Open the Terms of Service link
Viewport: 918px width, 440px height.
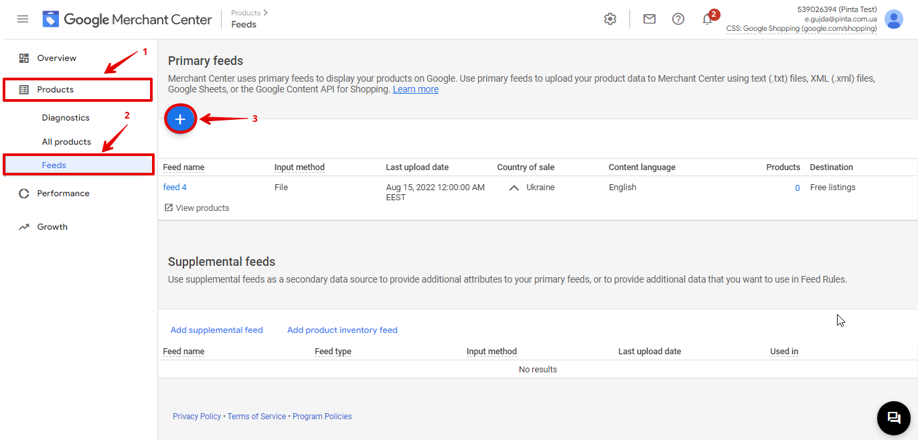(x=257, y=417)
